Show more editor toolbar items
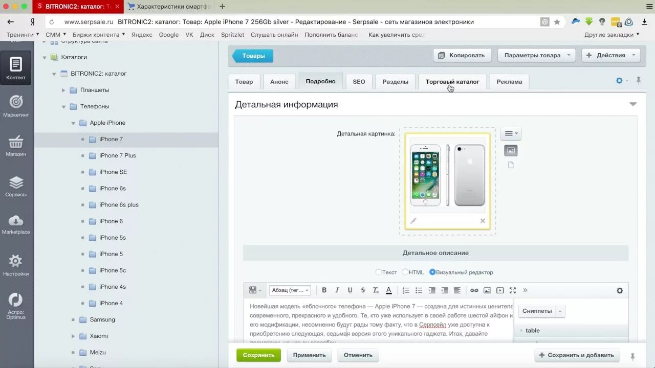The width and height of the screenshot is (655, 368). click(525, 290)
